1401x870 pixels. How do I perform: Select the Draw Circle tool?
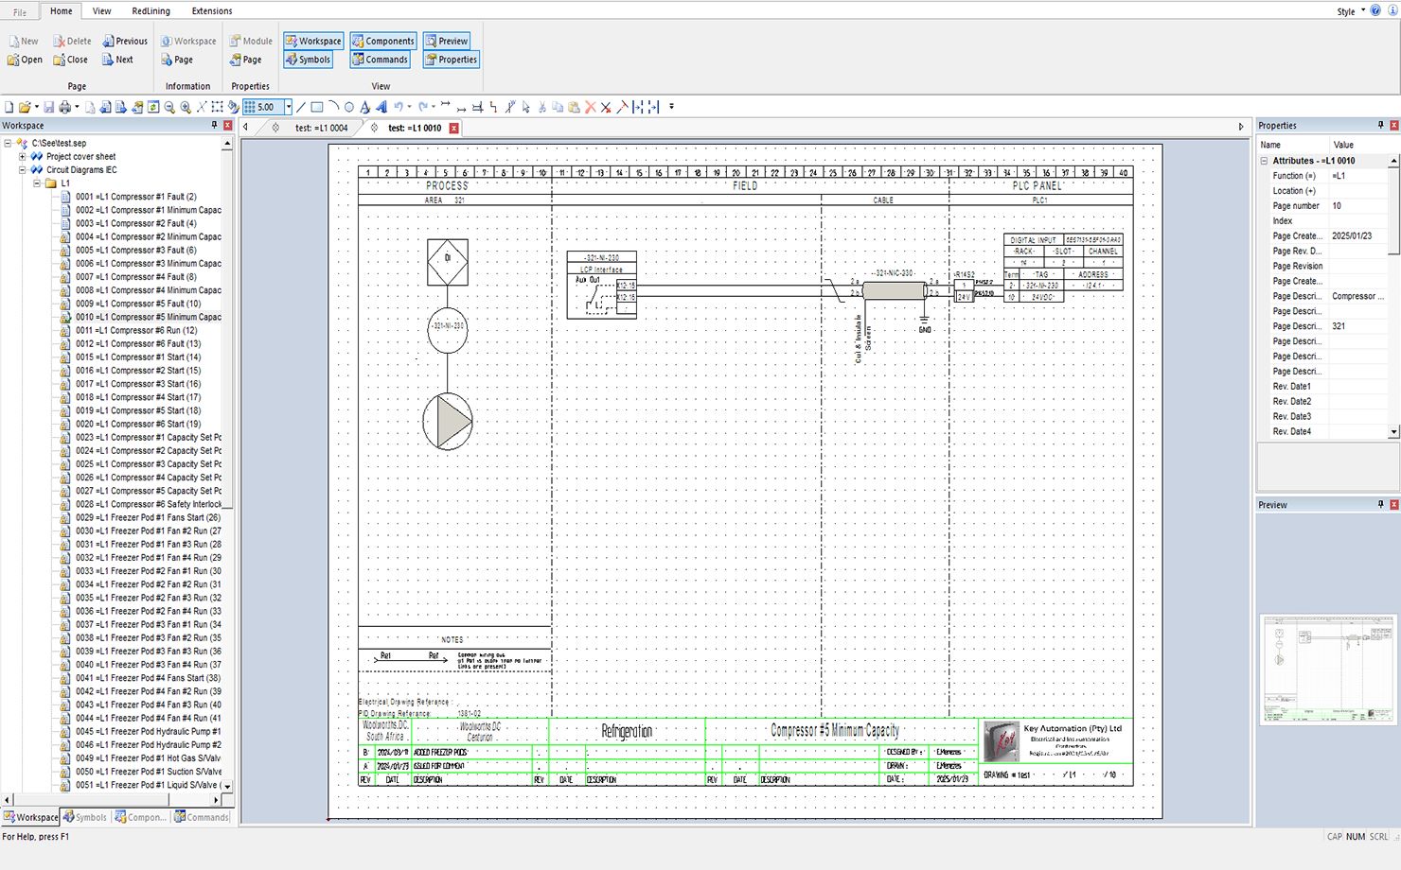pyautogui.click(x=349, y=108)
